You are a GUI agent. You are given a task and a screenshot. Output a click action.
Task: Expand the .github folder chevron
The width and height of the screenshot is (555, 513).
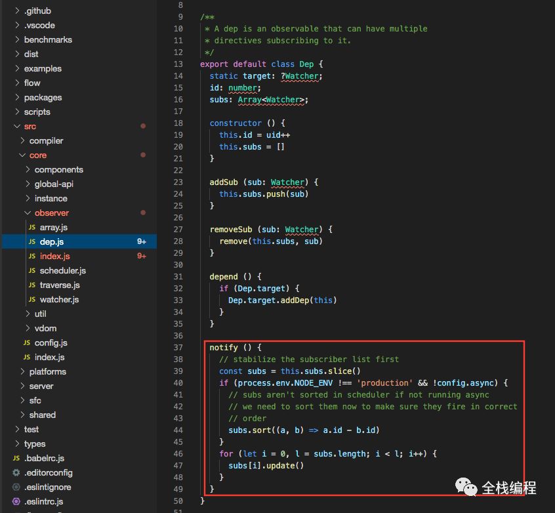(x=17, y=10)
